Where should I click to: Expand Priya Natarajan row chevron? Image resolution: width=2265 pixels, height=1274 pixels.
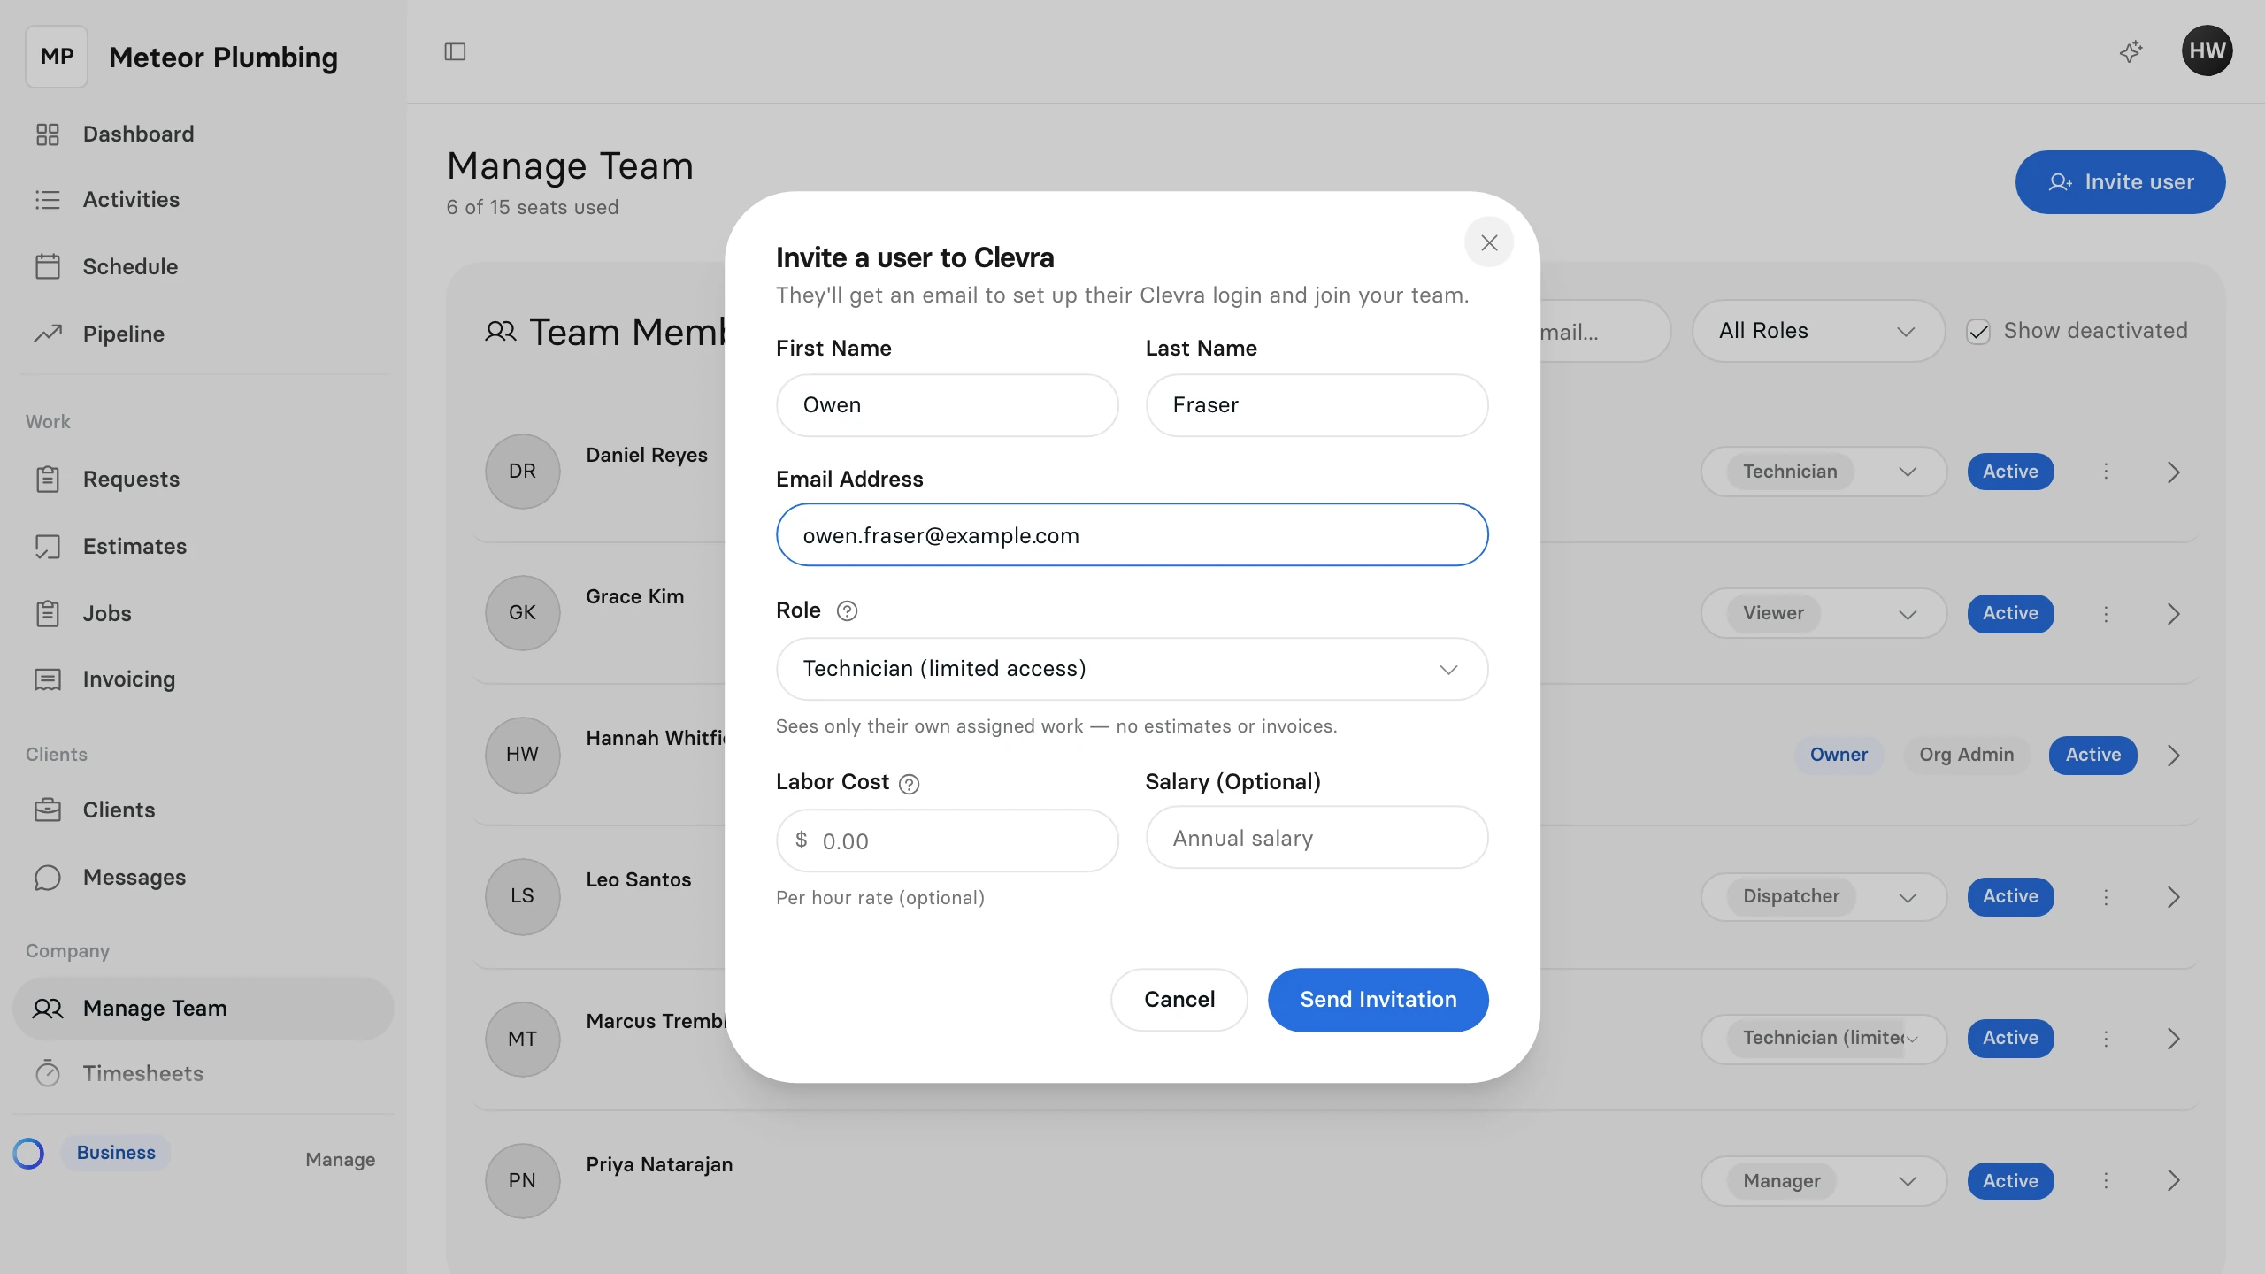pyautogui.click(x=2174, y=1181)
